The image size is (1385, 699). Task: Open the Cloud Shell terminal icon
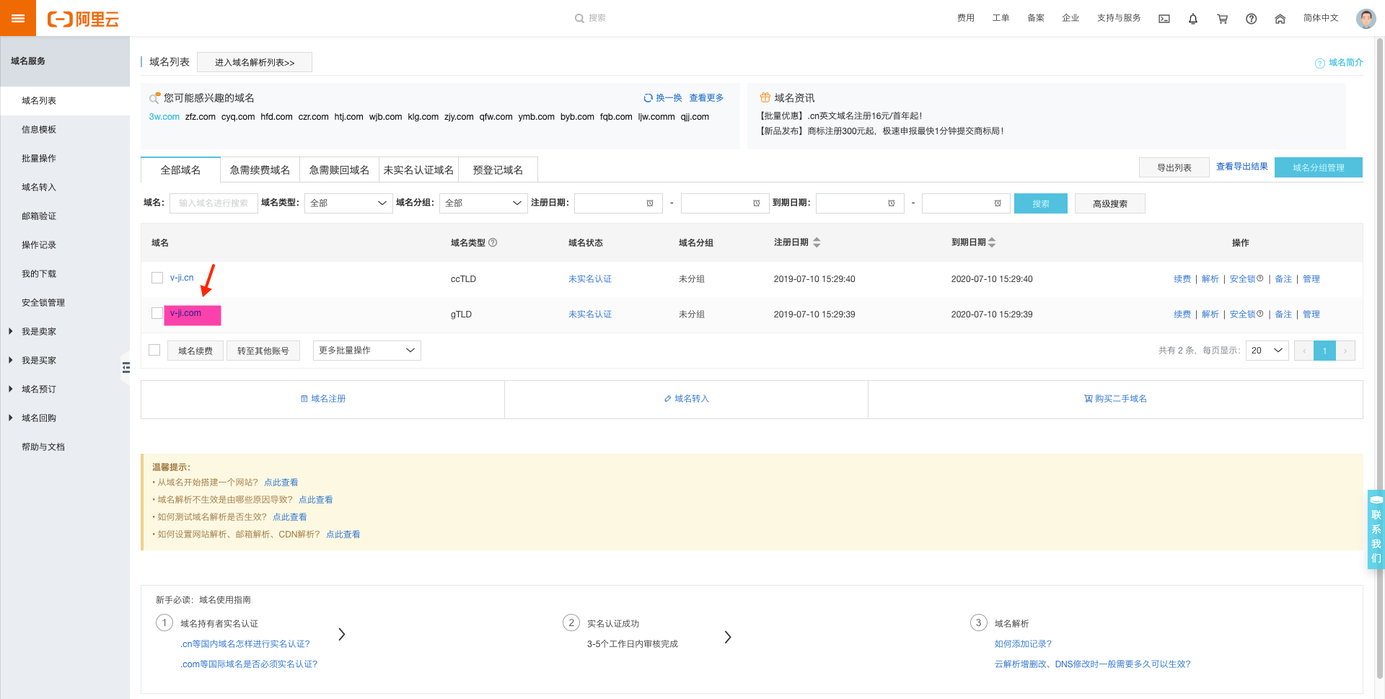[x=1164, y=19]
